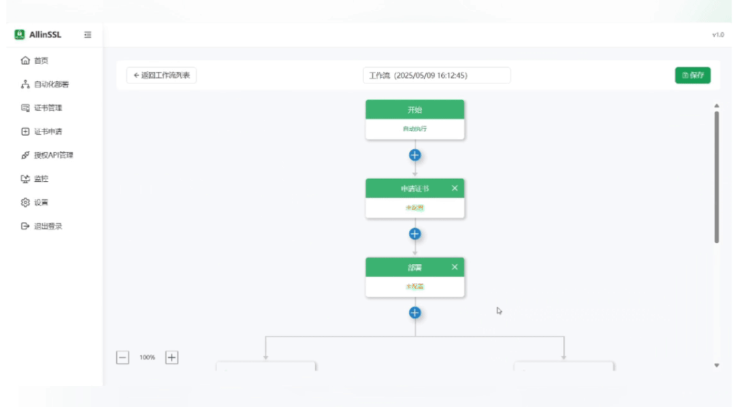Zoom out the canvas with minus button
Viewport: 735px width, 407px height.
pos(122,357)
